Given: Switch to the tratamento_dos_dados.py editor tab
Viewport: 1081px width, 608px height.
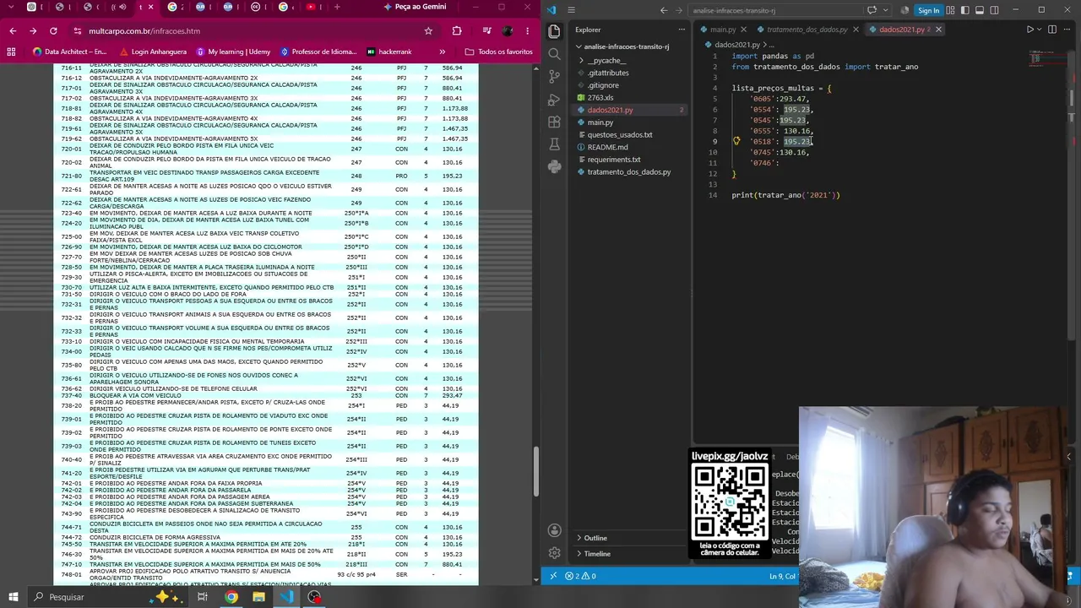Looking at the screenshot, I should point(808,30).
